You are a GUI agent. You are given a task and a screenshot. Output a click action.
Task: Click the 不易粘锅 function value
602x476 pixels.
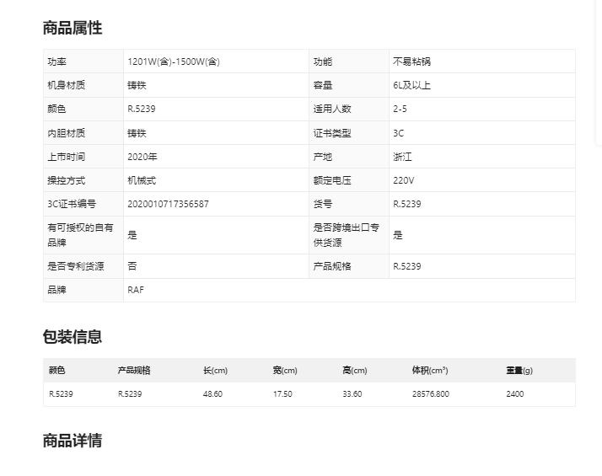point(411,62)
